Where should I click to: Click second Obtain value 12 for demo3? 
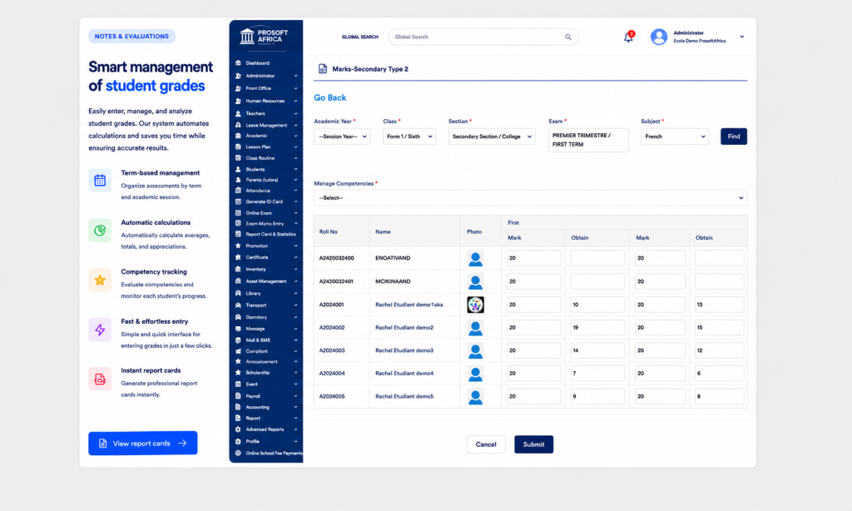[719, 350]
